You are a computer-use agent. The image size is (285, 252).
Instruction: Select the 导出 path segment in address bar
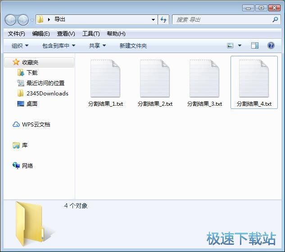[60, 19]
